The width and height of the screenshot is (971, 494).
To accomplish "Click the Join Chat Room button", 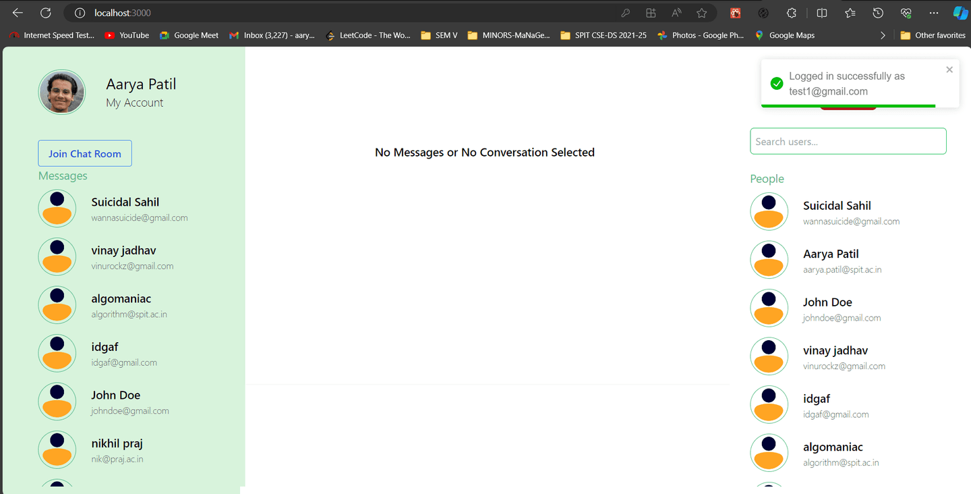I will (x=85, y=154).
